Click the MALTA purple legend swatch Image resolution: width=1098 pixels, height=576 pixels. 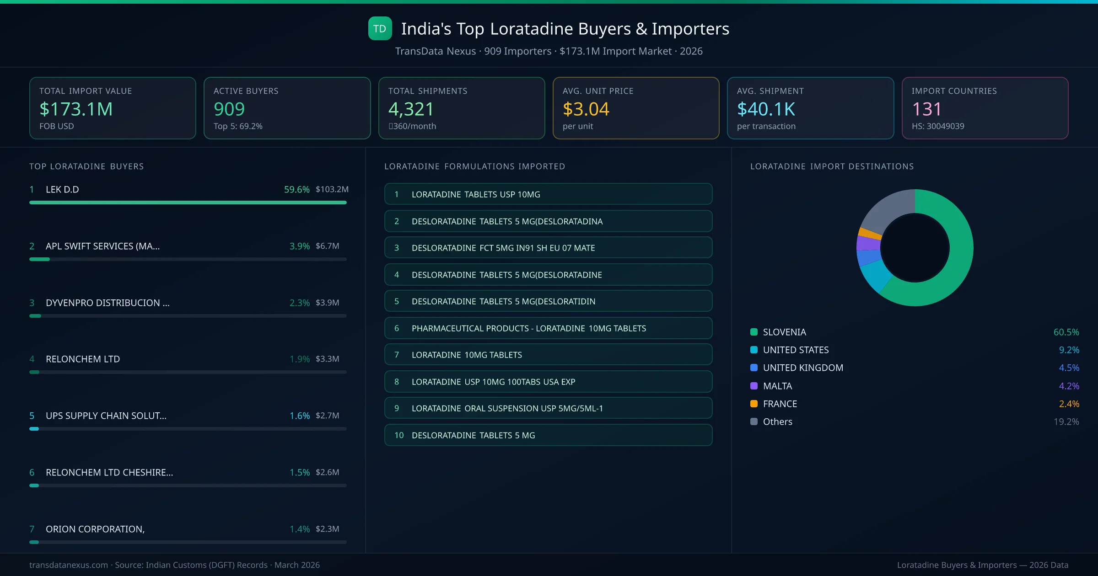[754, 385]
